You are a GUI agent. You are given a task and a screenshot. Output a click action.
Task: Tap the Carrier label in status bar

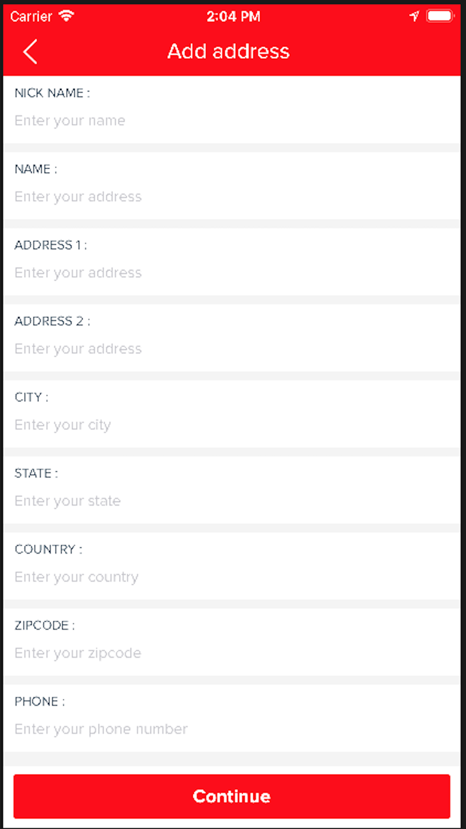31,16
